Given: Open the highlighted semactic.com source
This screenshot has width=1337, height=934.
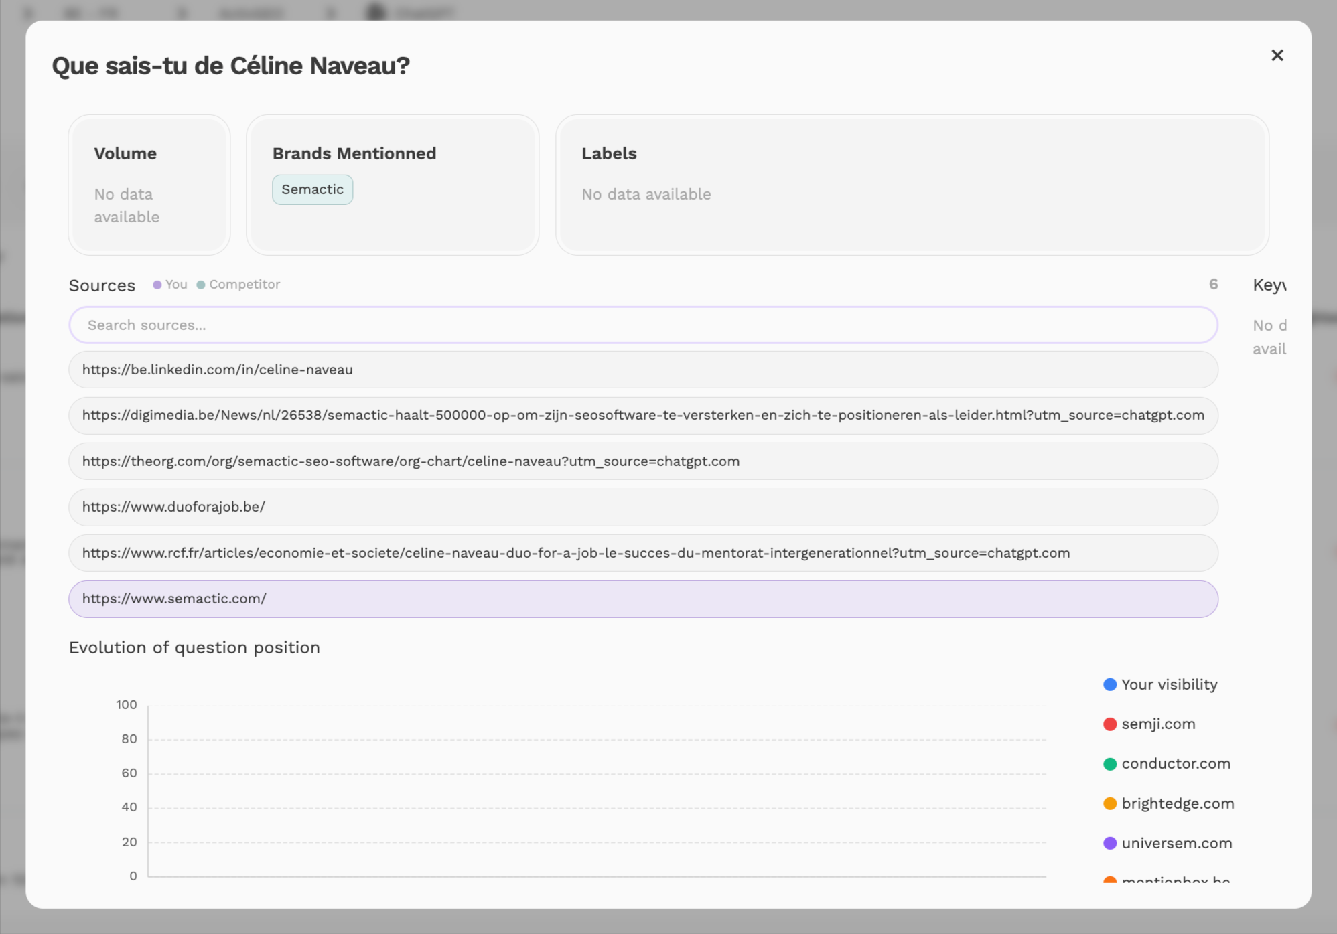Looking at the screenshot, I should tap(643, 599).
